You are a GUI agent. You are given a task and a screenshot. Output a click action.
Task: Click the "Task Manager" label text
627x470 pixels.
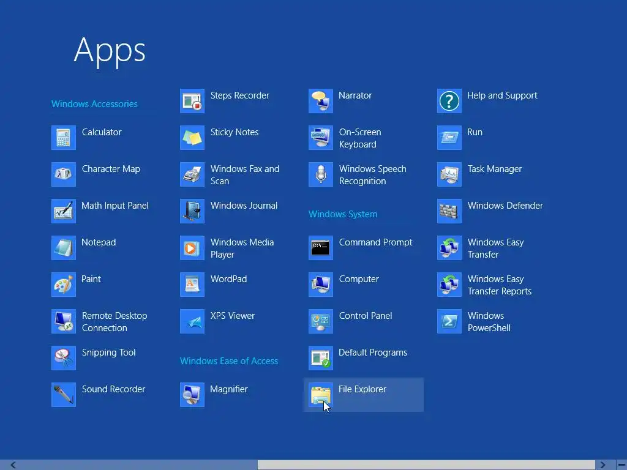coord(495,169)
